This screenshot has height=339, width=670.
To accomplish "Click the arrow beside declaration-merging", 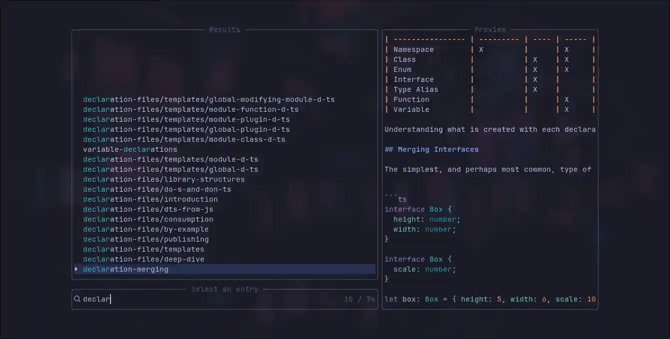I will pos(76,269).
